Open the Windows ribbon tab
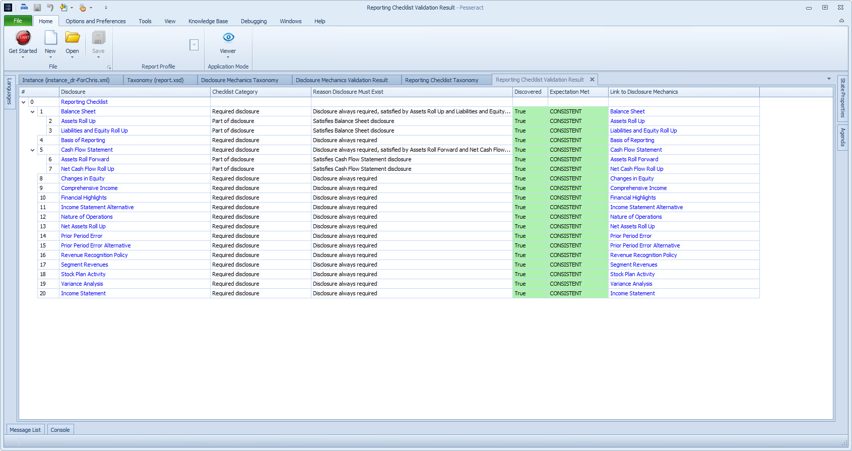Viewport: 852px width, 451px height. click(x=291, y=21)
